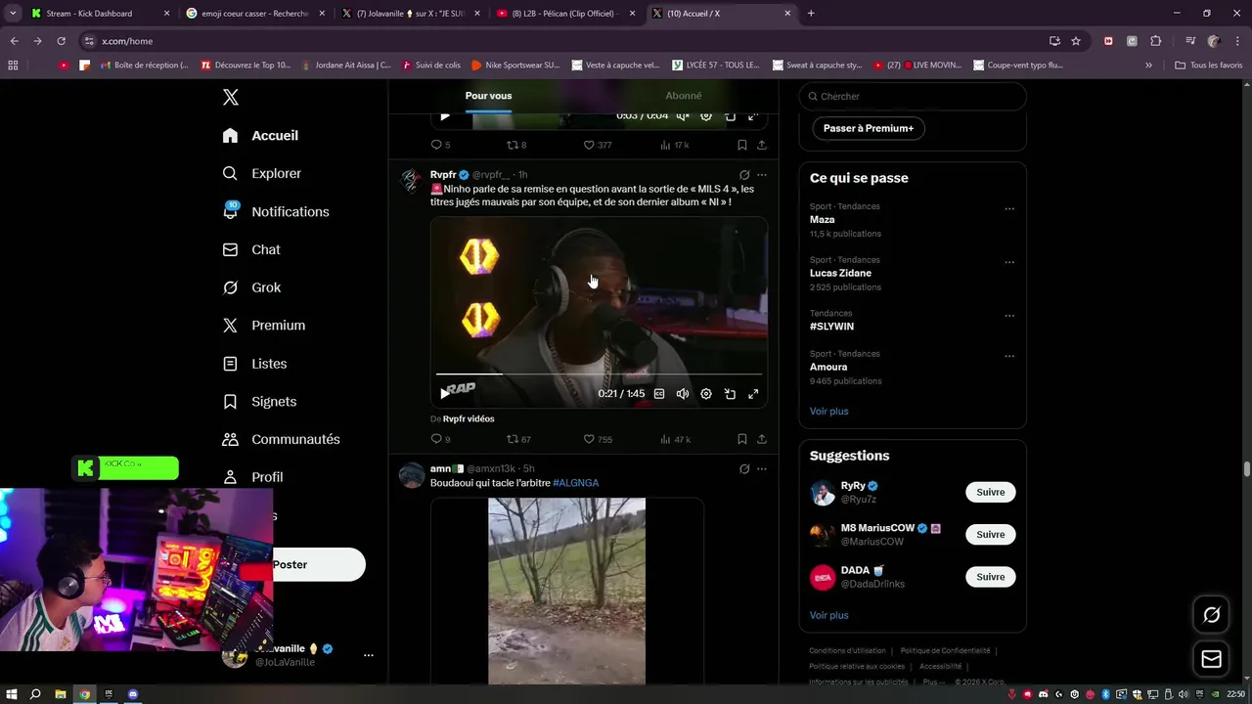Open the more menu on the Rvpfr post
This screenshot has height=704, width=1252.
(762, 175)
